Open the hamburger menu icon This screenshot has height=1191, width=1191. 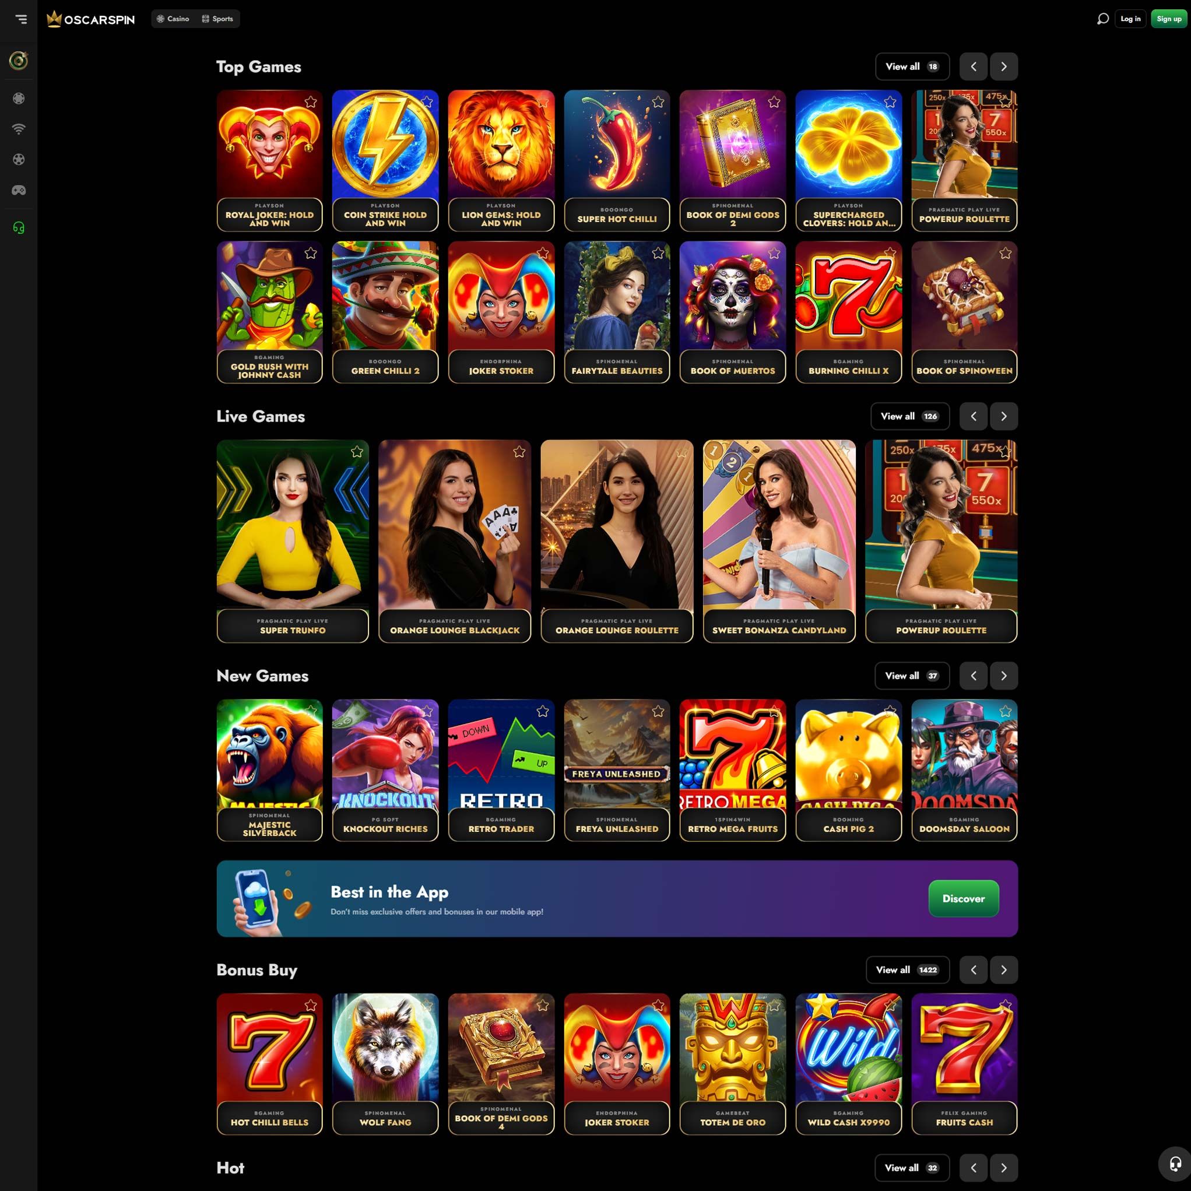point(21,19)
